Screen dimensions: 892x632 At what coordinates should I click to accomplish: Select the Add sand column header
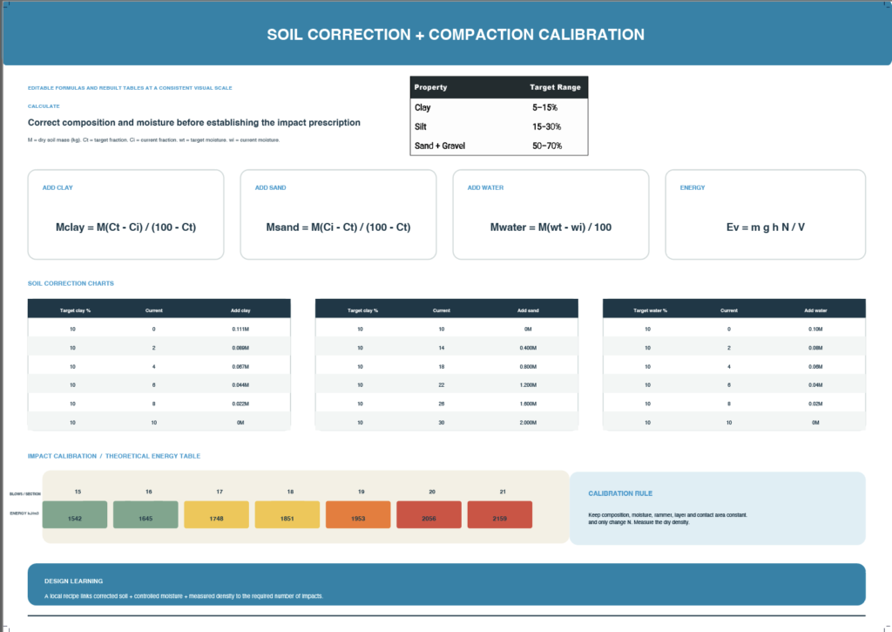tap(528, 310)
